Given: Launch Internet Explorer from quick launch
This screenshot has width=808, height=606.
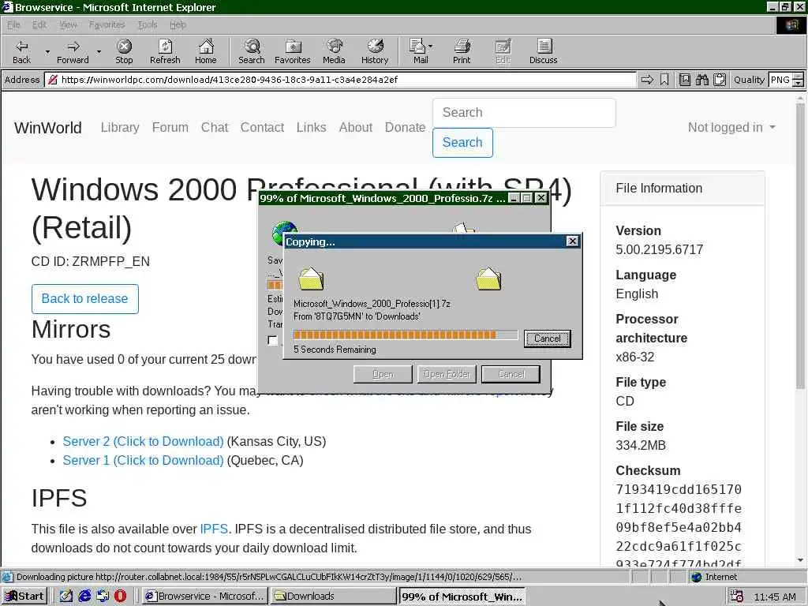Looking at the screenshot, I should [x=84, y=597].
